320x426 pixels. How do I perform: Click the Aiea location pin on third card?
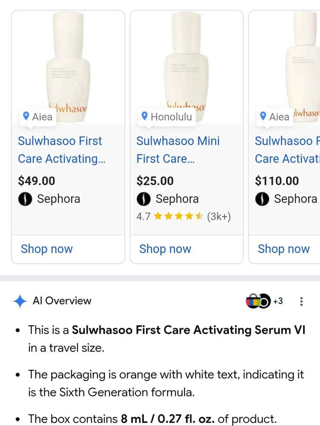click(263, 116)
